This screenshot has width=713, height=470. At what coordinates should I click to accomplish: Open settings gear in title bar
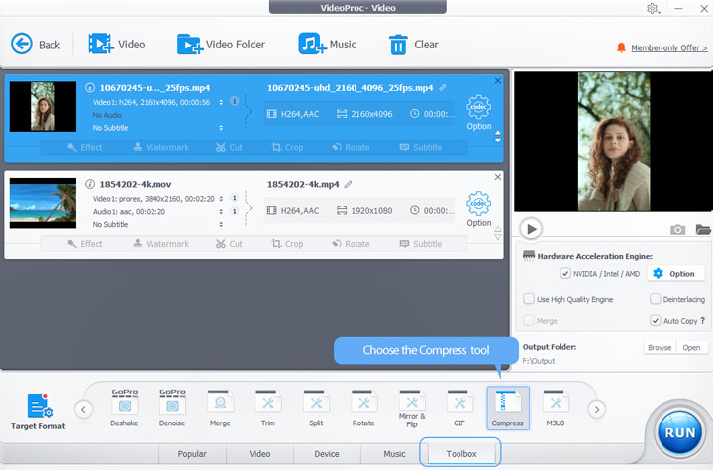click(653, 9)
